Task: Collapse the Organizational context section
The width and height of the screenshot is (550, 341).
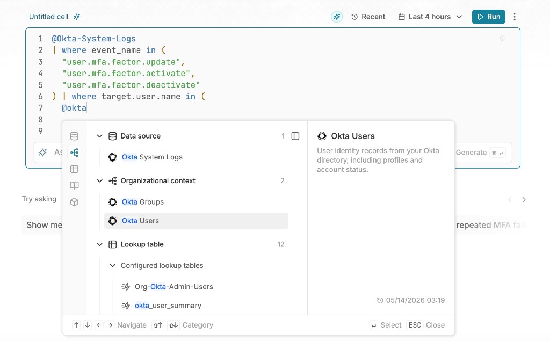Action: 99,180
